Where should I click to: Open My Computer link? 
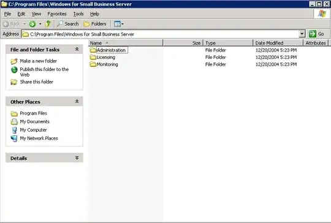[x=33, y=130]
